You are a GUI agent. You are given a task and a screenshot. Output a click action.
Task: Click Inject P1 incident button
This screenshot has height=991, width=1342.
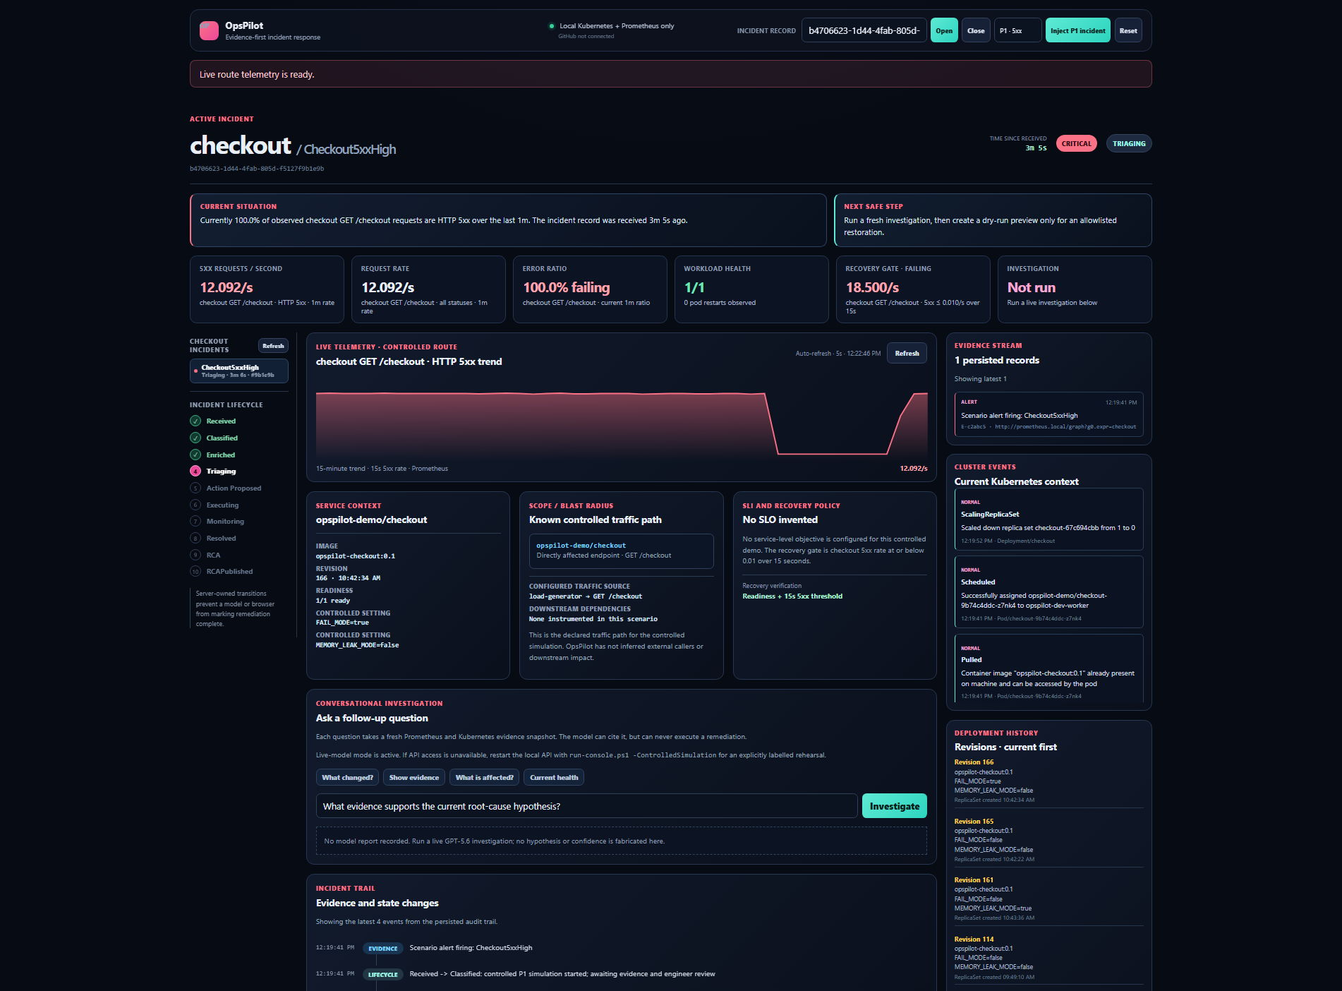pos(1077,30)
